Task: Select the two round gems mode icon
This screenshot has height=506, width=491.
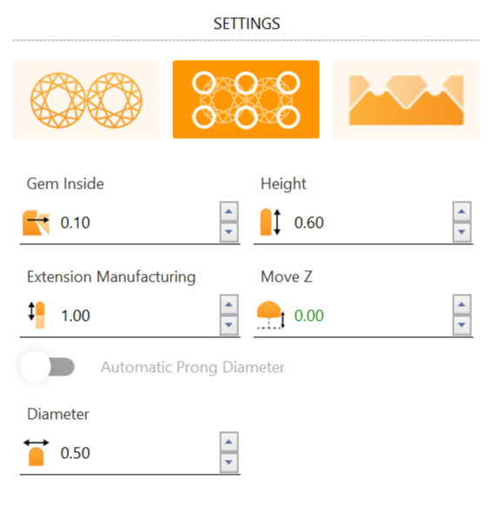Action: 86,99
